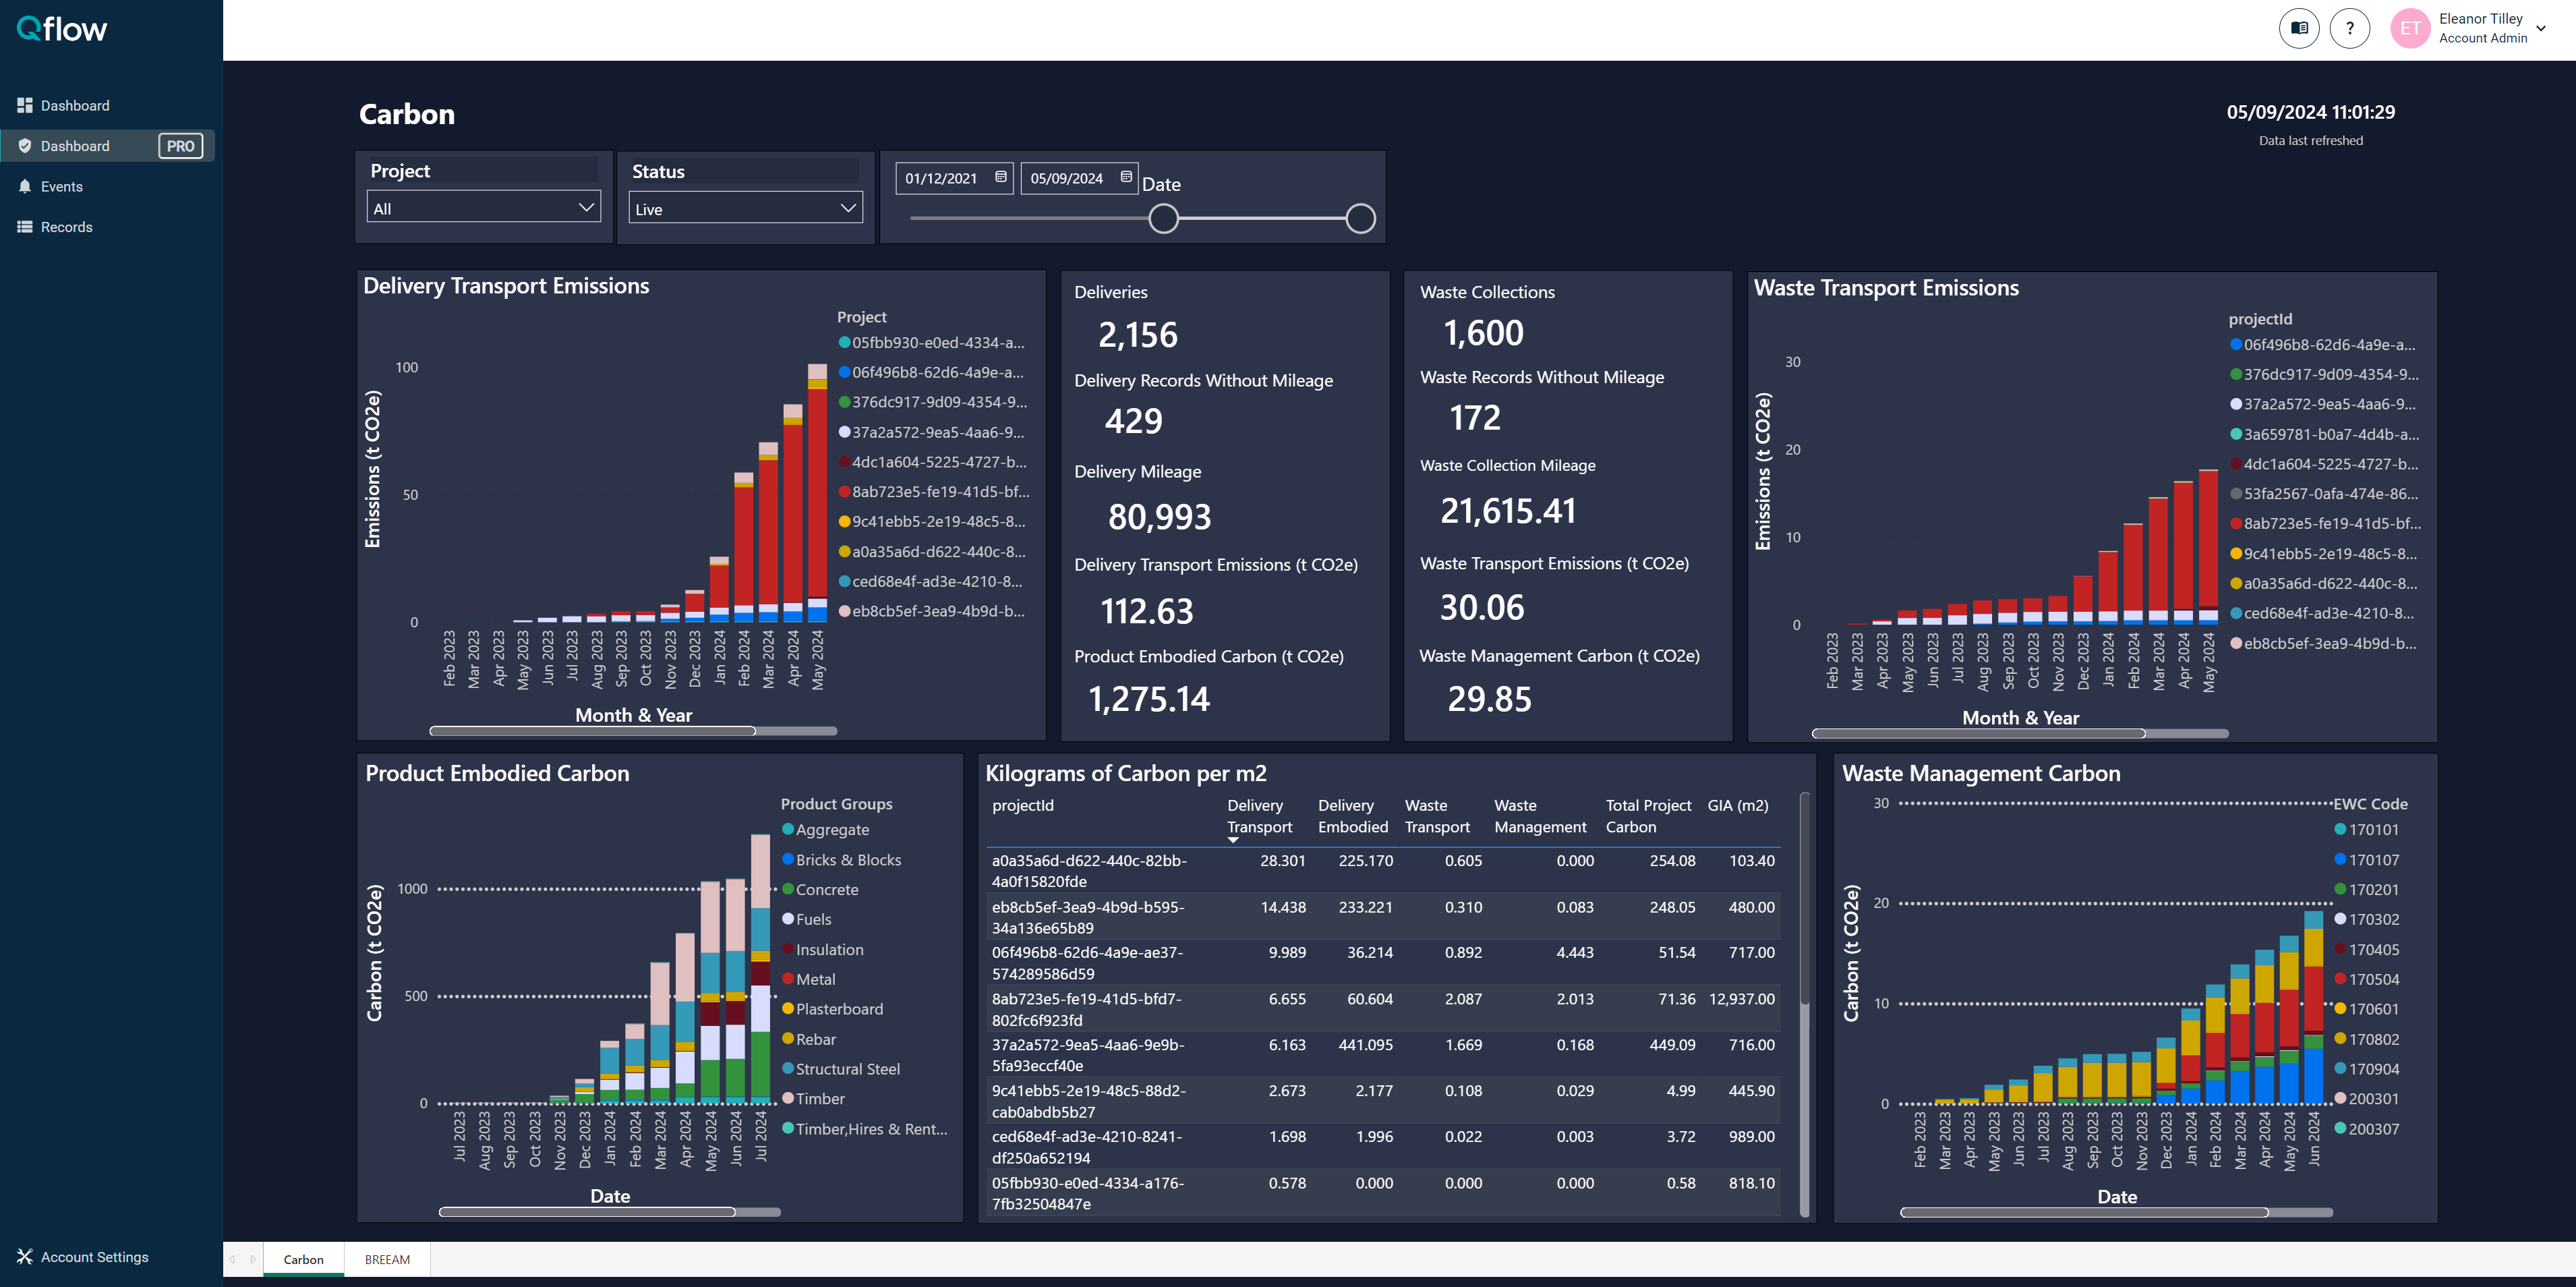Image resolution: width=2576 pixels, height=1287 pixels.
Task: Open the Dashboard via its grid icon
Action: 26,105
